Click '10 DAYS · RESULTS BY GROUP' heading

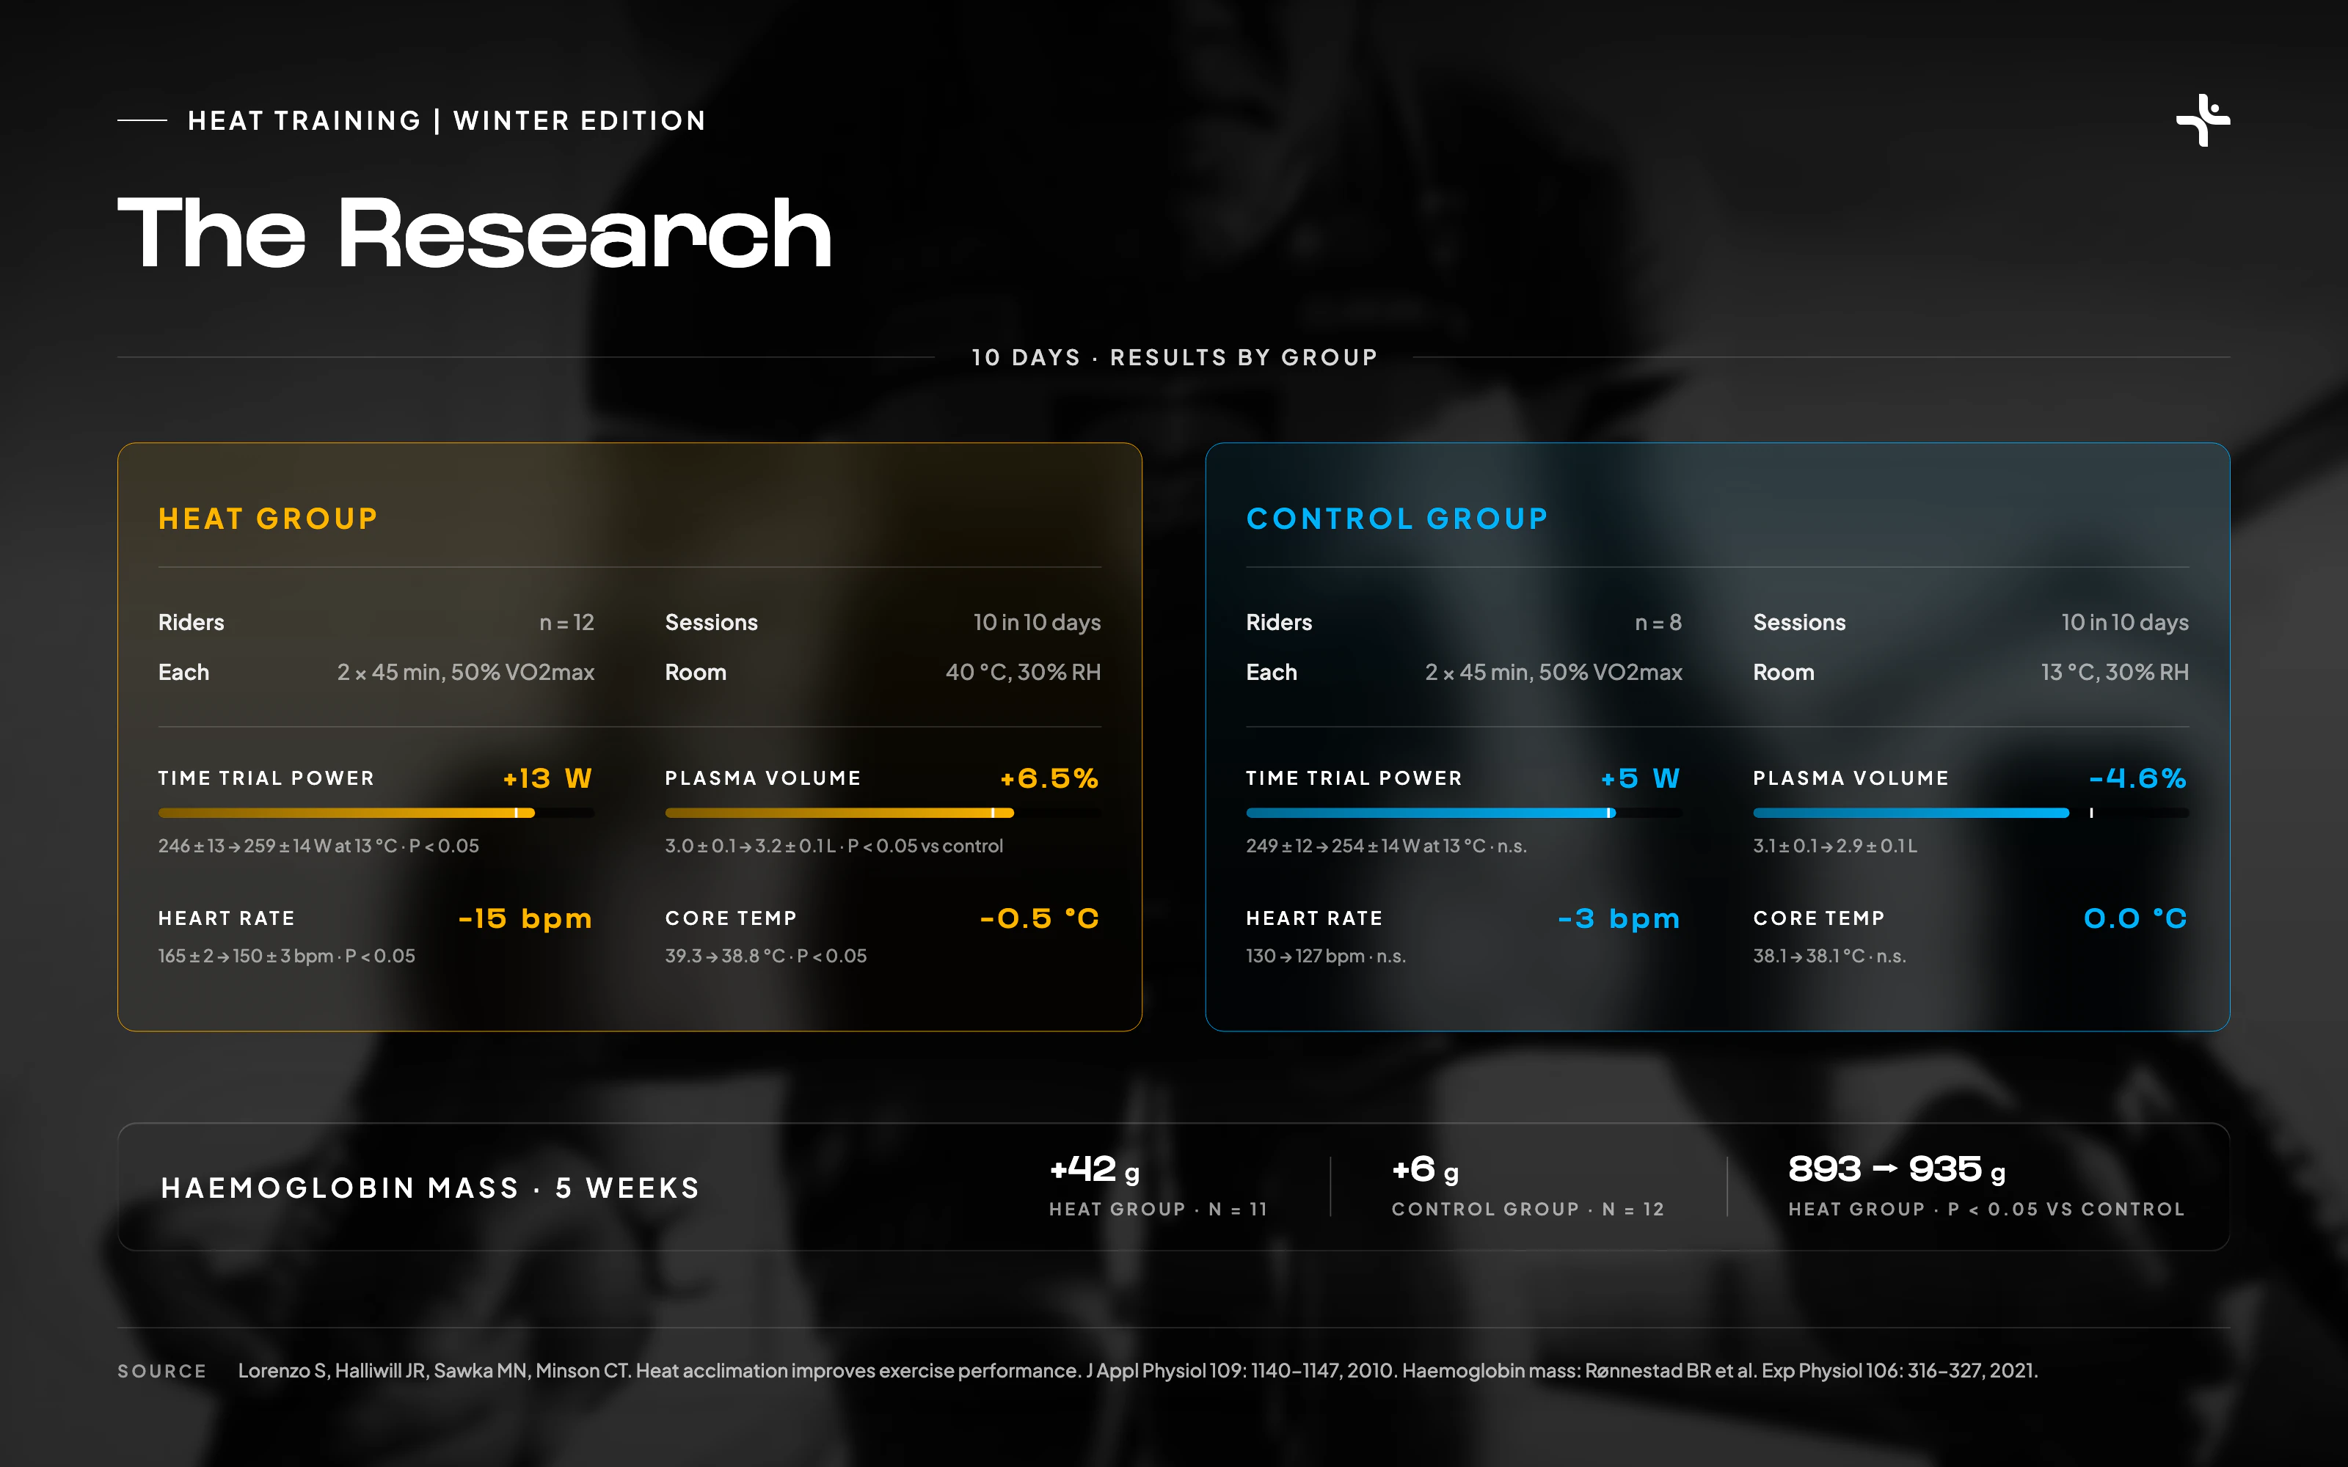pos(1174,357)
